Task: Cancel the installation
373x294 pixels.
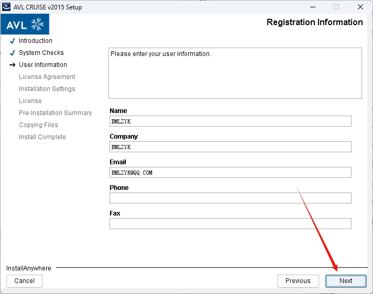Action: pos(25,281)
